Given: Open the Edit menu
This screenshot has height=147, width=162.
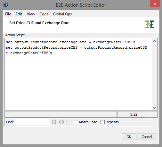Looking at the screenshot, I should coord(19,14).
